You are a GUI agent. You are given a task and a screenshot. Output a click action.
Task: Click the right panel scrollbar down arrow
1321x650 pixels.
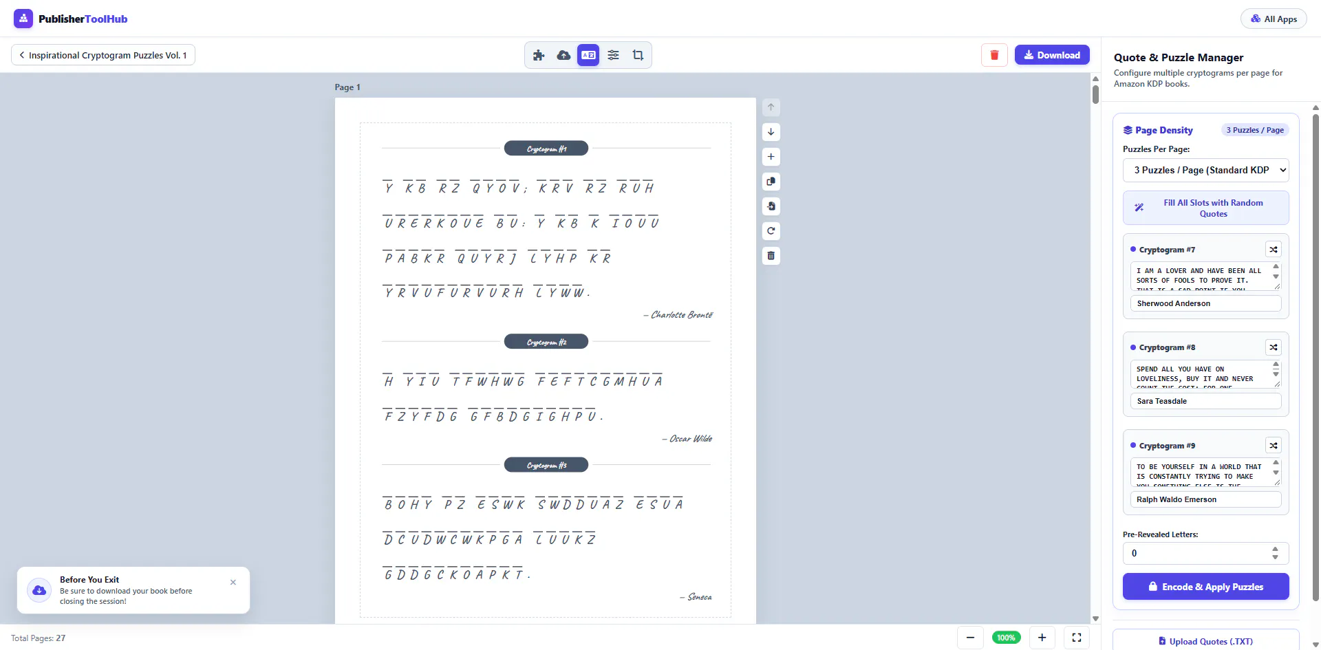(1315, 645)
